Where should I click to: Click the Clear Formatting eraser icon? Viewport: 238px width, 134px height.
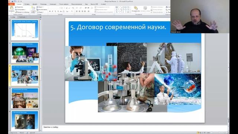[73, 8]
